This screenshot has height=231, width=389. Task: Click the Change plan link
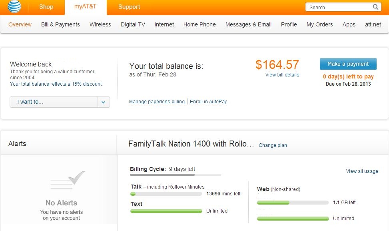[273, 145]
